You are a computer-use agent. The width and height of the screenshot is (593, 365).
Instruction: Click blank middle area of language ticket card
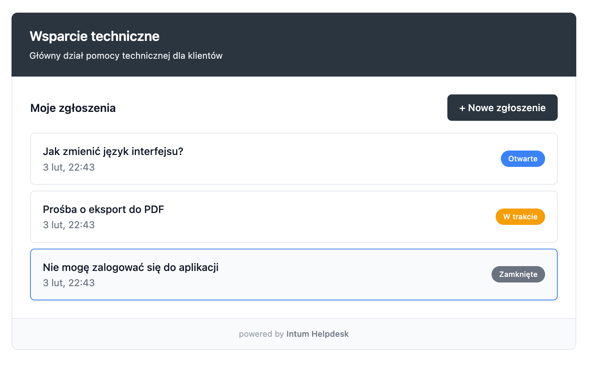coord(316,159)
